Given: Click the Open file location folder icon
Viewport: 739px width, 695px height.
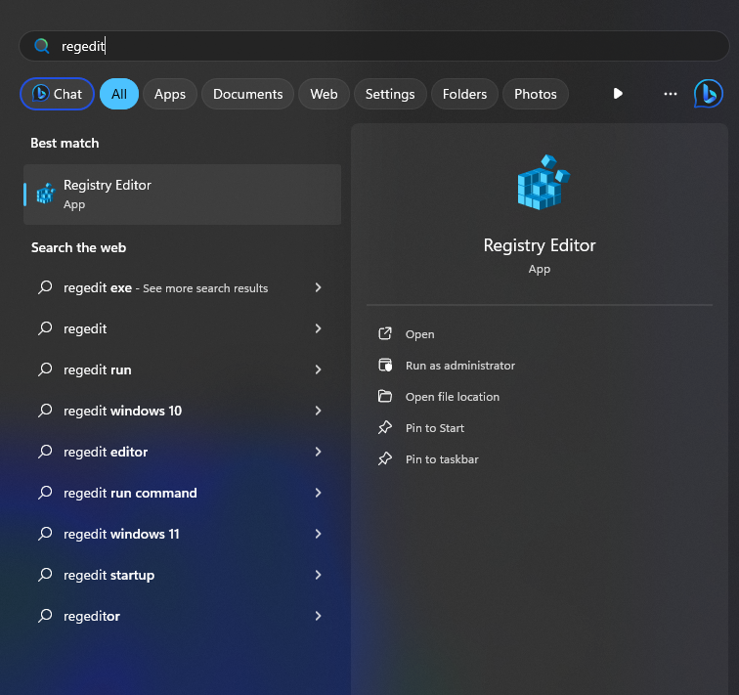Looking at the screenshot, I should tap(385, 396).
